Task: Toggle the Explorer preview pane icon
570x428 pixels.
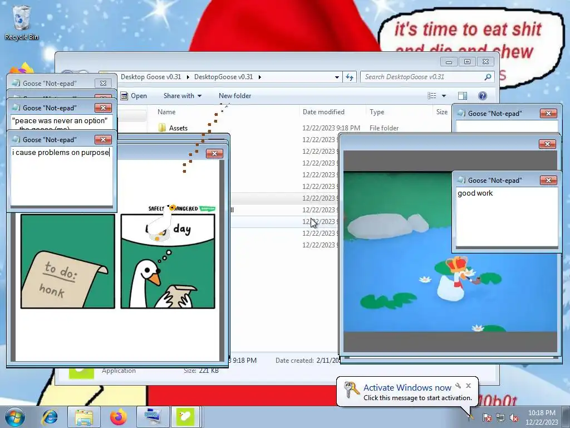Action: [463, 96]
